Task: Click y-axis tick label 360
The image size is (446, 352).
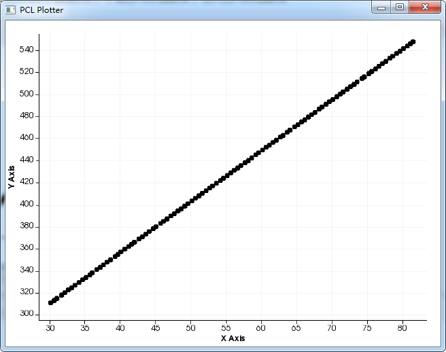Action: point(27,247)
